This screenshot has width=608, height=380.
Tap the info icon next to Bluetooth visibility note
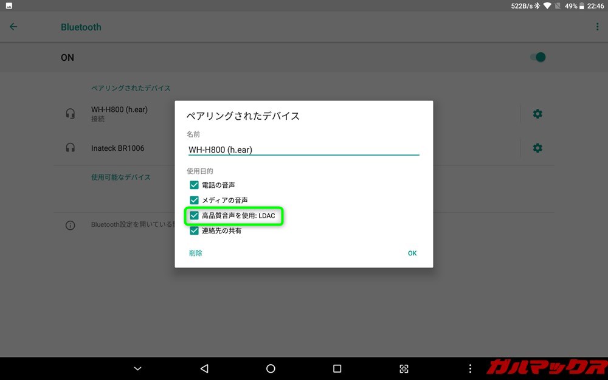pos(70,225)
